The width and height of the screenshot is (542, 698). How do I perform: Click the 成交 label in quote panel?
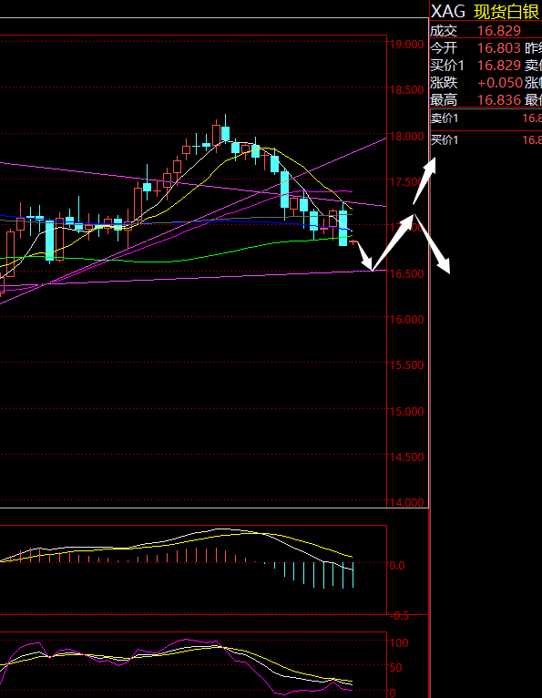[x=444, y=31]
